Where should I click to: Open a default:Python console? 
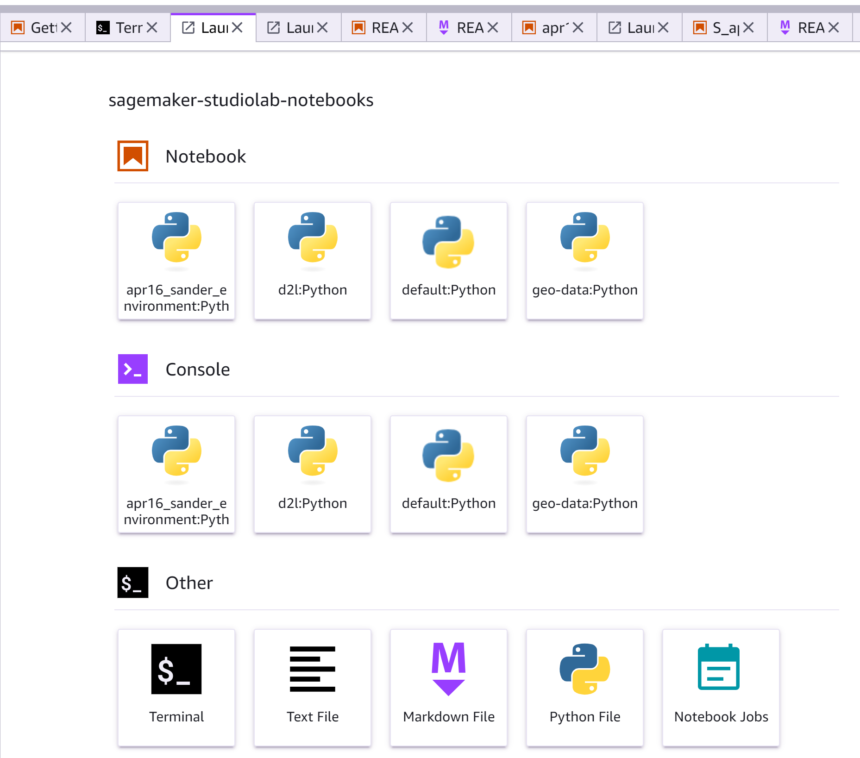pyautogui.click(x=449, y=474)
